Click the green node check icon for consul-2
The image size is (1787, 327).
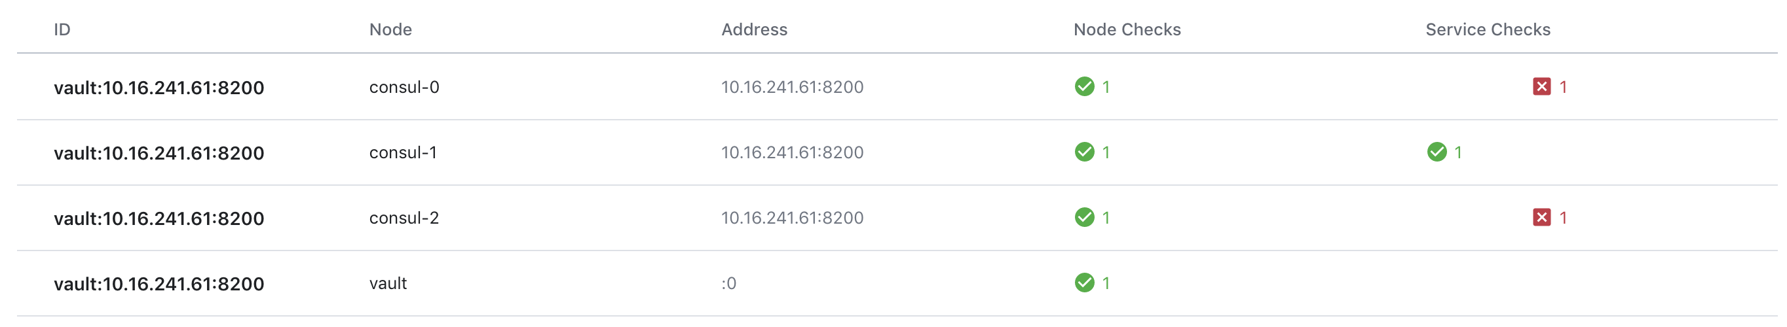pos(1084,218)
